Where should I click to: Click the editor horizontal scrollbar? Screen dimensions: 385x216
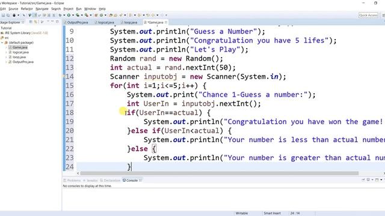tap(219, 173)
